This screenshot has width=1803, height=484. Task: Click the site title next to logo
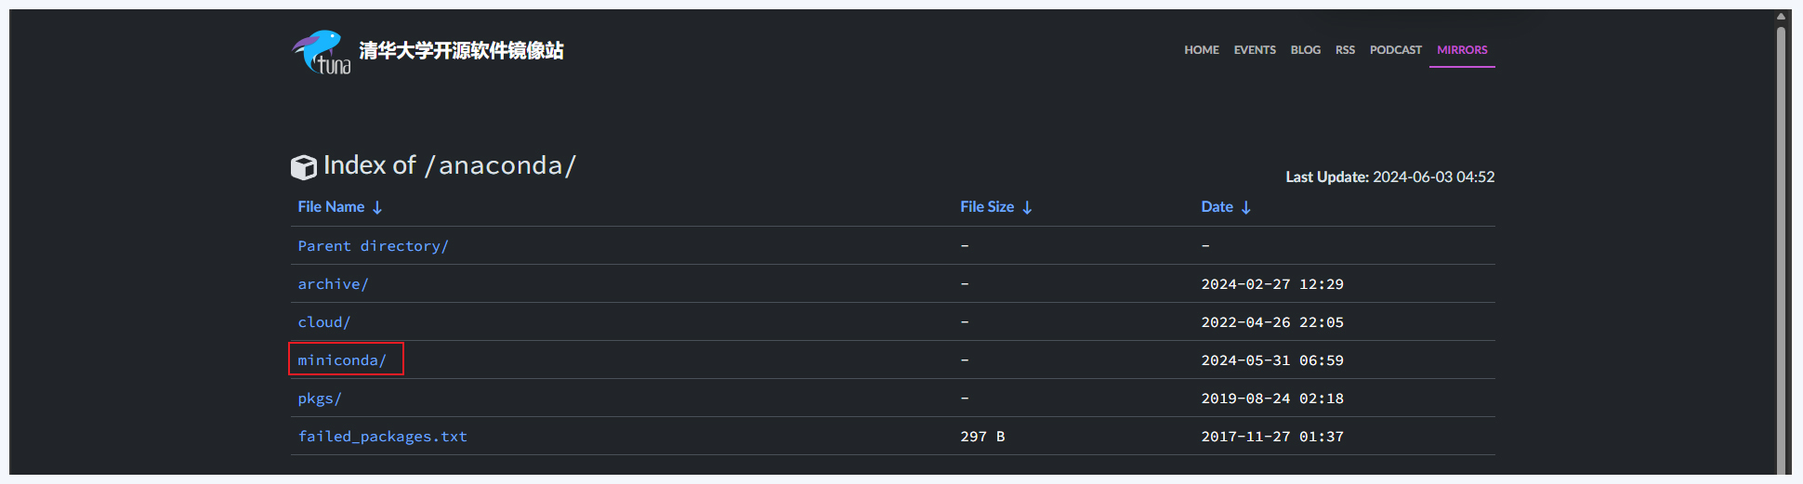pos(461,51)
